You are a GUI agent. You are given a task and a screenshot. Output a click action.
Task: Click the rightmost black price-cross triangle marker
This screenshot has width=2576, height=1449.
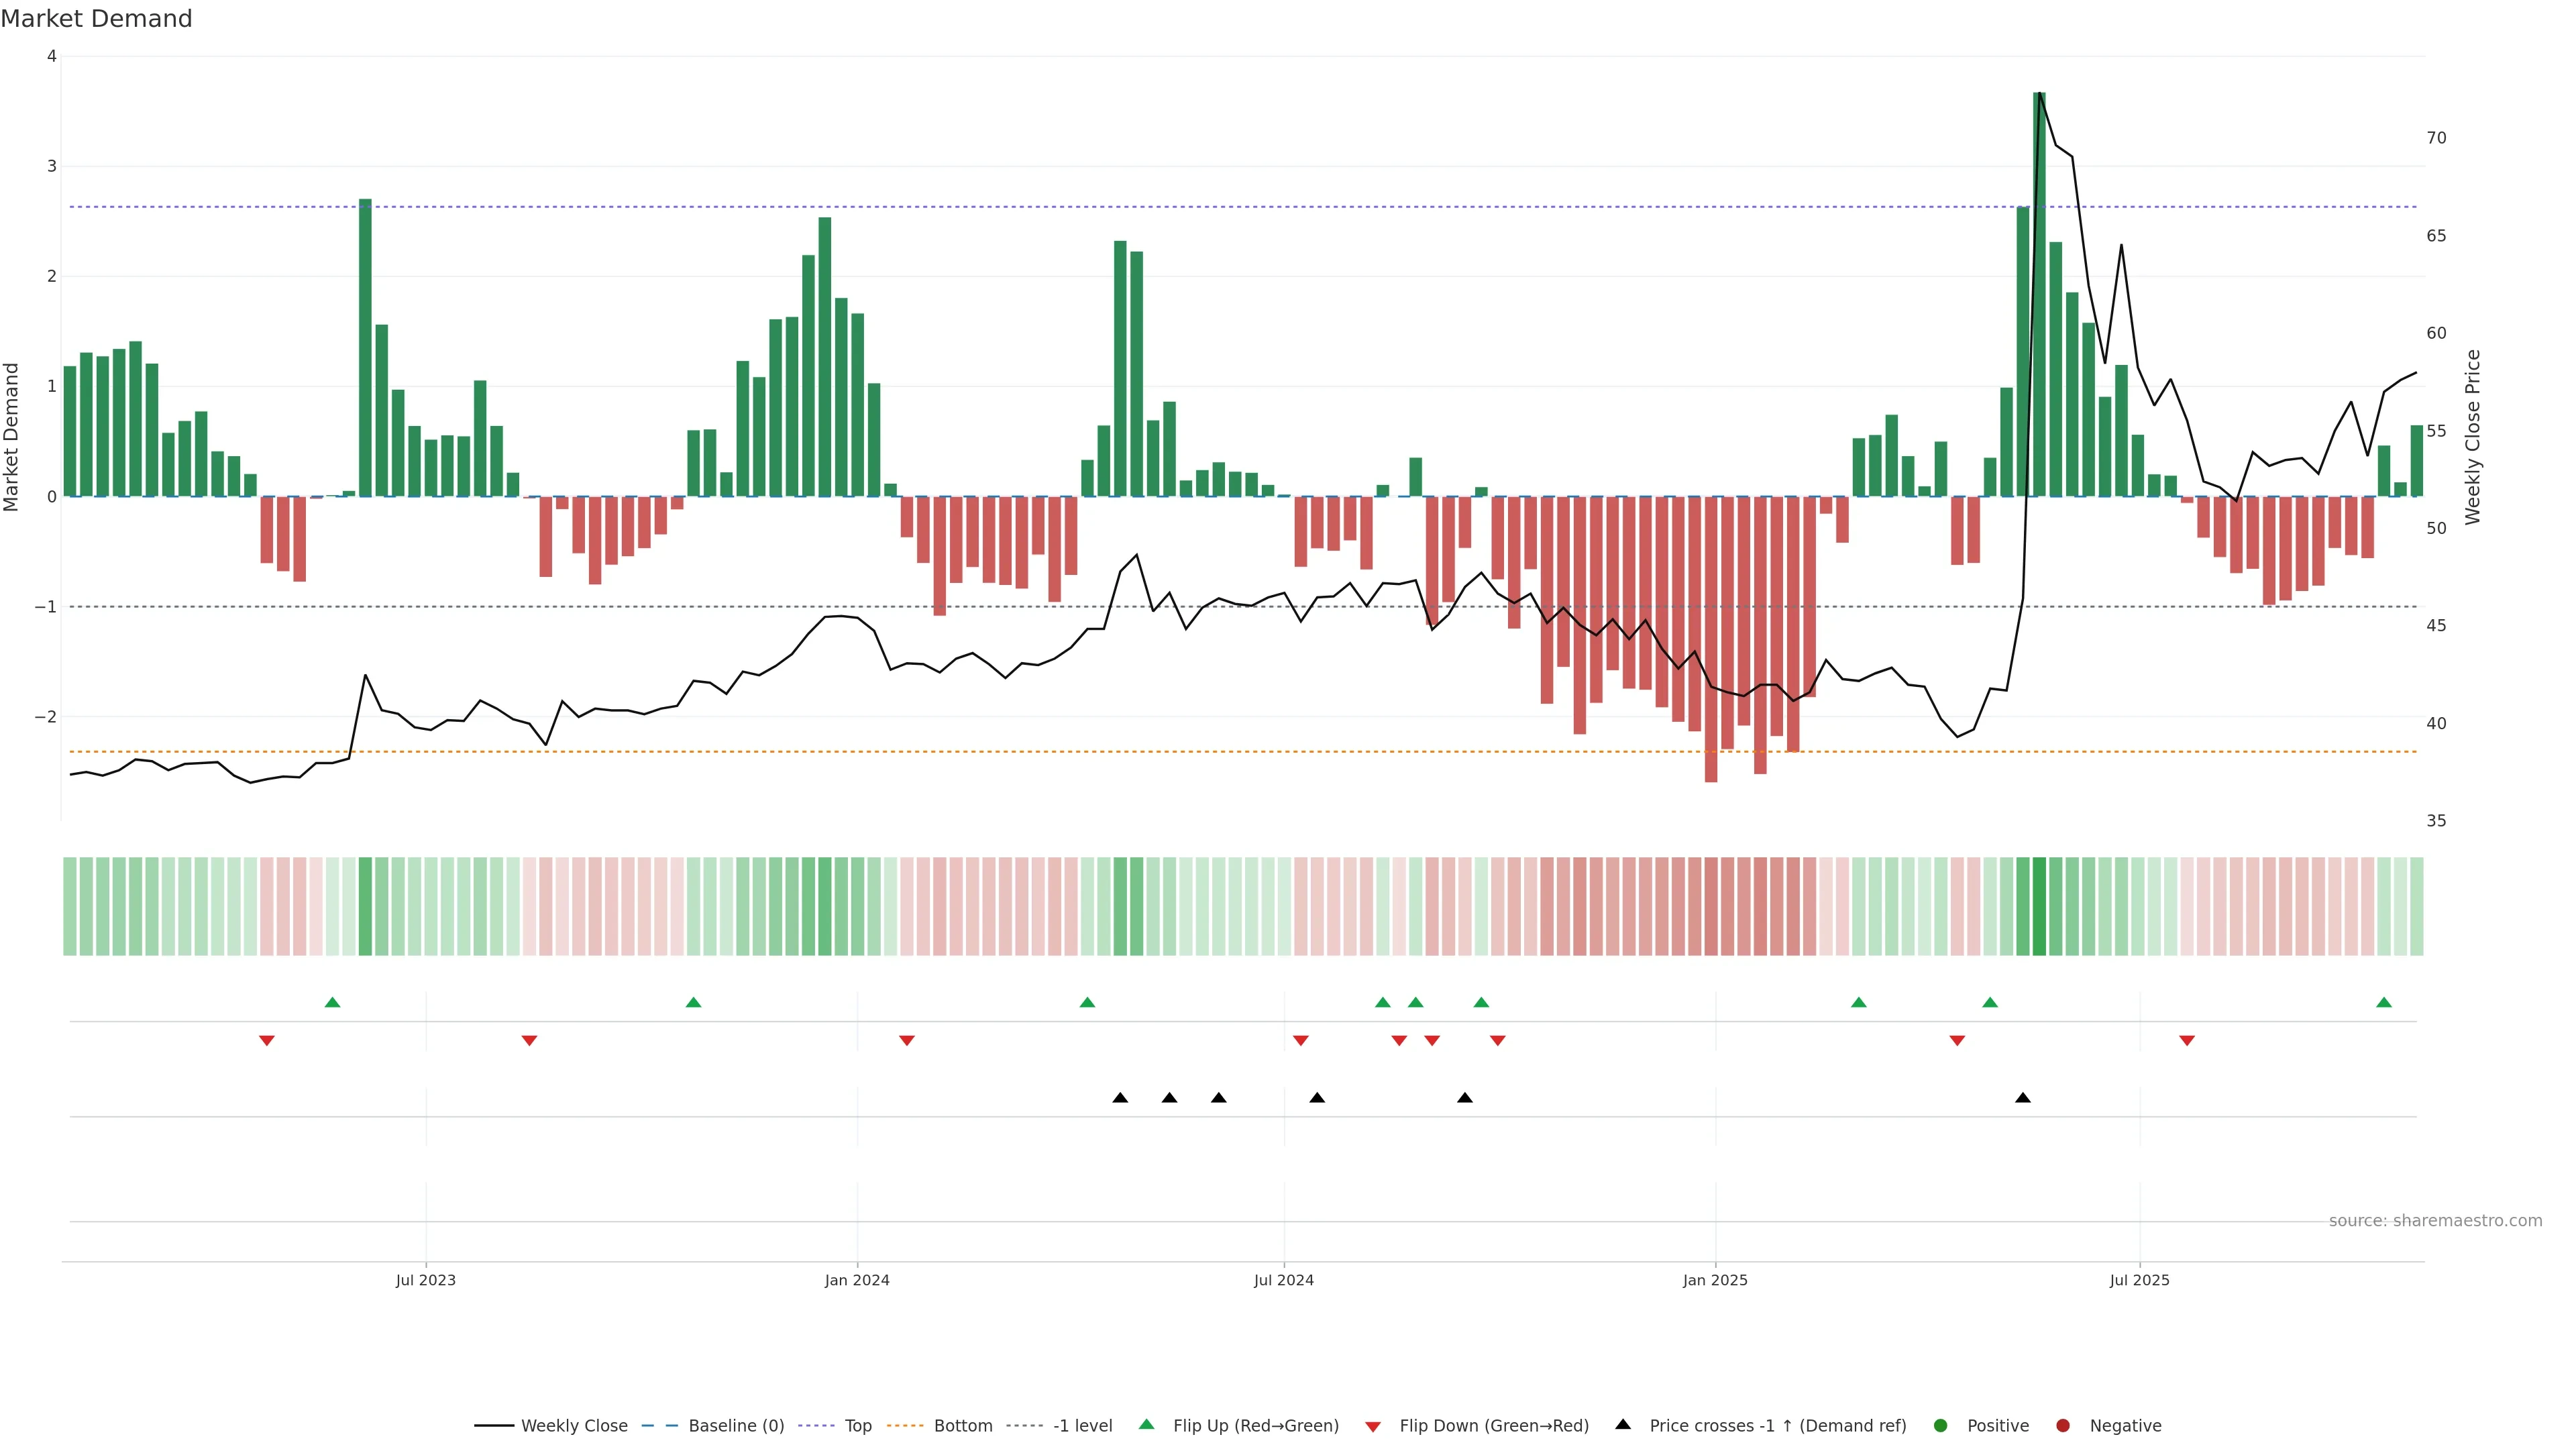pyautogui.click(x=2023, y=1098)
